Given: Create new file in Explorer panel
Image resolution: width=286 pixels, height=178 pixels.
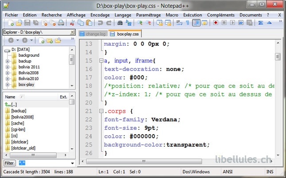Looking at the screenshot, I should point(42,40).
